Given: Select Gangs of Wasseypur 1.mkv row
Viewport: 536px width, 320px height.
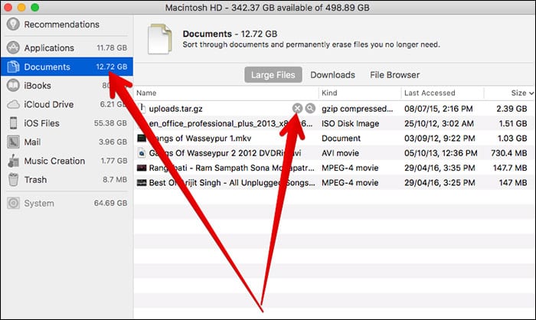Looking at the screenshot, I should click(x=334, y=138).
